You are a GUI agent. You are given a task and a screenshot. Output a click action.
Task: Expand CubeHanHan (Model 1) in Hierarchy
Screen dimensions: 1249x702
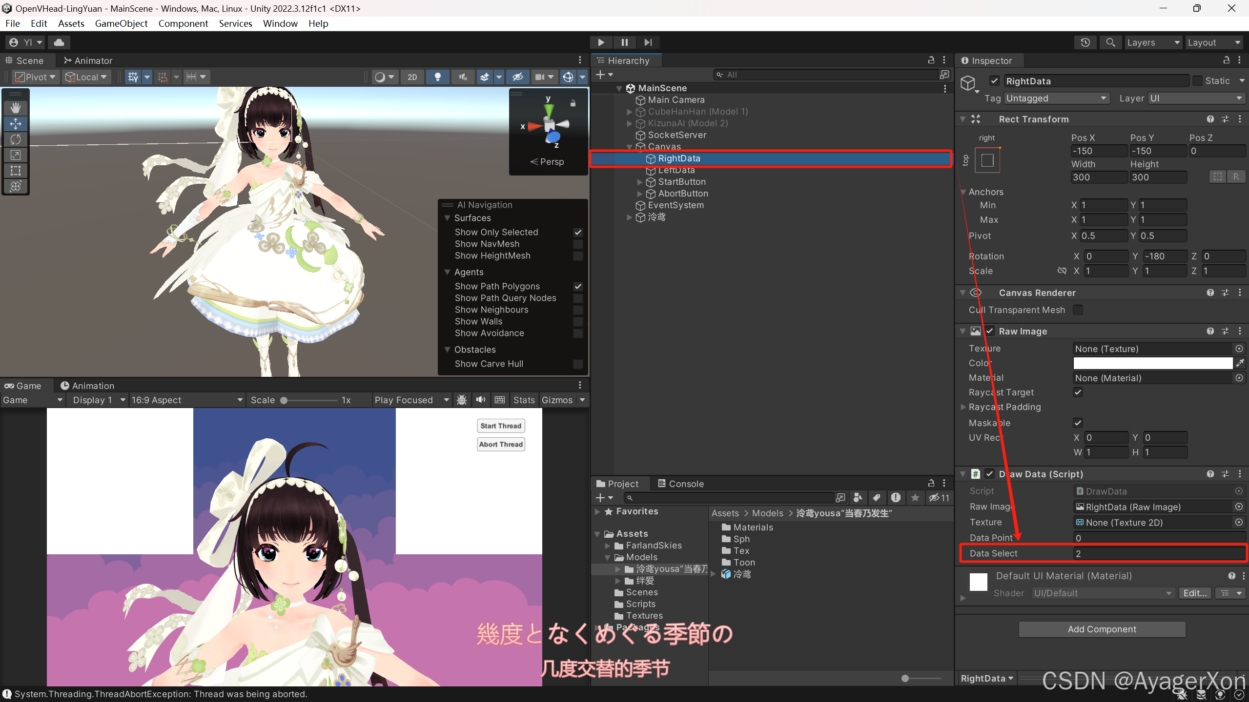630,112
